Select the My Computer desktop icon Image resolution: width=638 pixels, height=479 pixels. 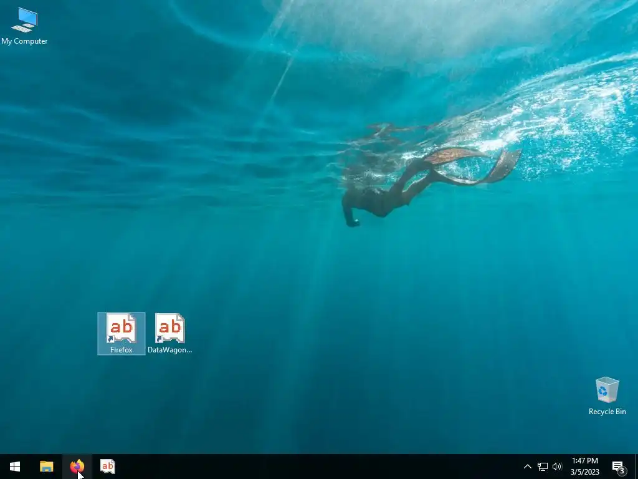[24, 26]
